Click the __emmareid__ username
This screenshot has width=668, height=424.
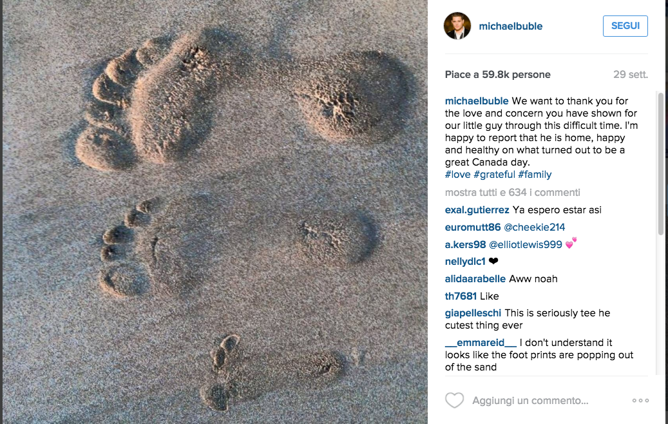click(x=481, y=343)
